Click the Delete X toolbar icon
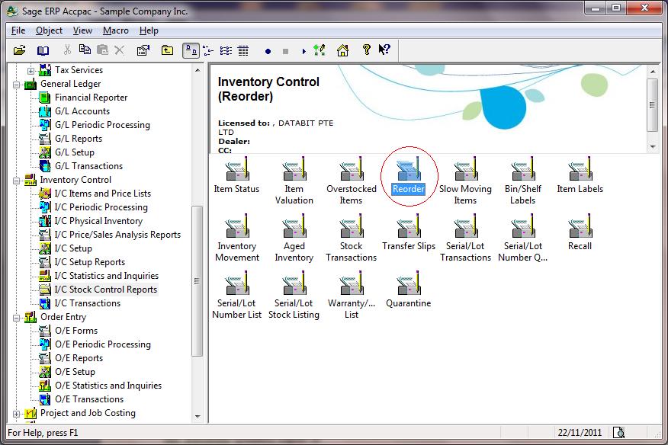Screen dimensions: 668x445 click(x=119, y=50)
